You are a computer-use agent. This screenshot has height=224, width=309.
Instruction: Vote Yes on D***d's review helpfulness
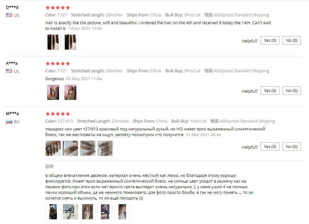(x=270, y=41)
